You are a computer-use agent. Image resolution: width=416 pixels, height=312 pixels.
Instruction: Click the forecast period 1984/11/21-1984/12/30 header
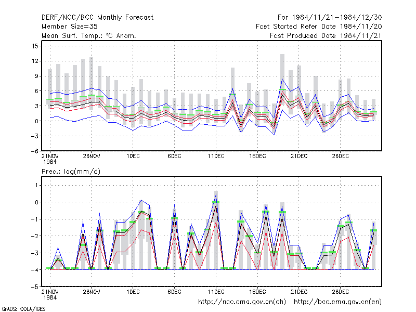click(330, 18)
